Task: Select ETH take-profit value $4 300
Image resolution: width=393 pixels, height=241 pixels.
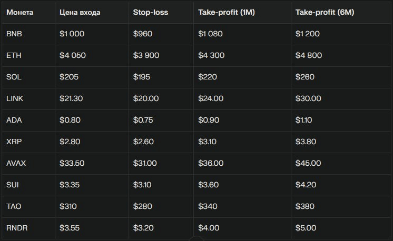Action: coord(211,55)
